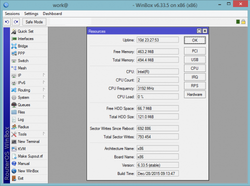Open the USB details button
This screenshot has height=186, width=250.
[x=195, y=60]
